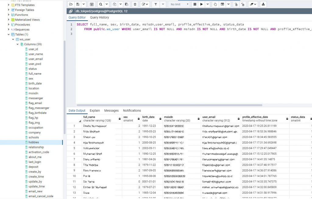Select the user_email column in tree
Viewport: 312px width, 199px height.
[x=36, y=59]
